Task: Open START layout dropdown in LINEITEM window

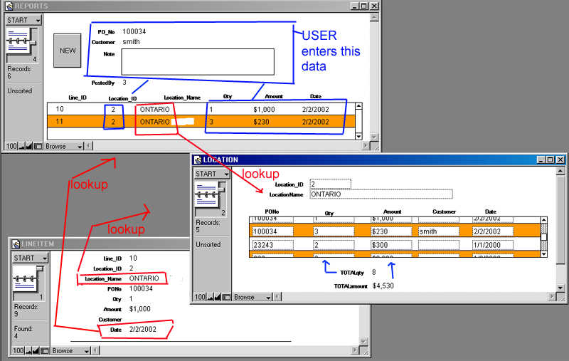Action: coord(30,258)
